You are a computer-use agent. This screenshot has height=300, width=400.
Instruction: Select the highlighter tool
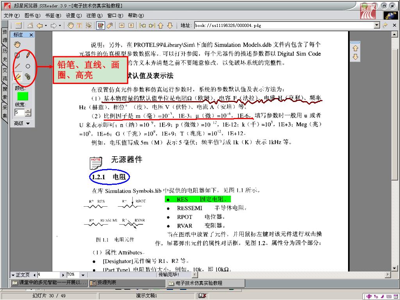pos(17,77)
